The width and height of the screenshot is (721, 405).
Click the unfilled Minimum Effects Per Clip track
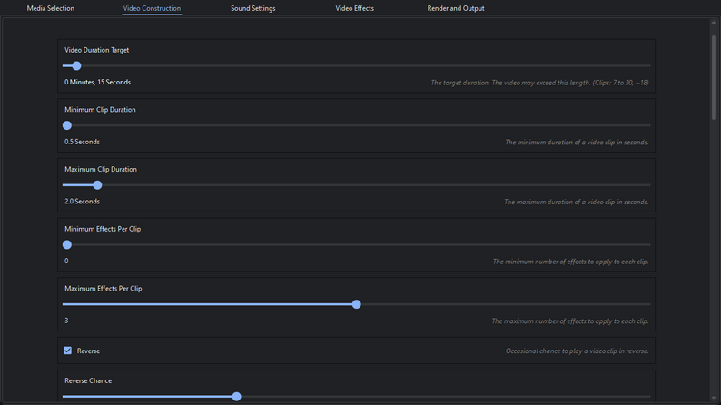coord(363,244)
